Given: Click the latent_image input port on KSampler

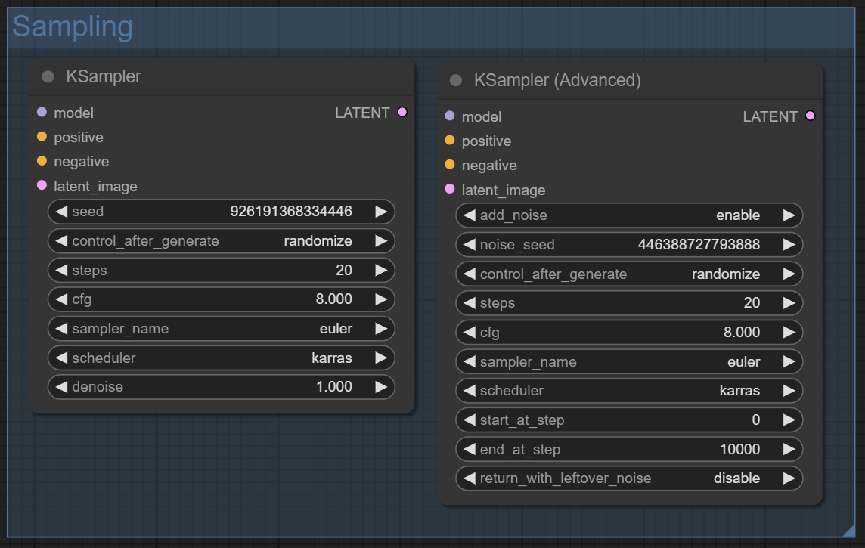Looking at the screenshot, I should tap(42, 185).
